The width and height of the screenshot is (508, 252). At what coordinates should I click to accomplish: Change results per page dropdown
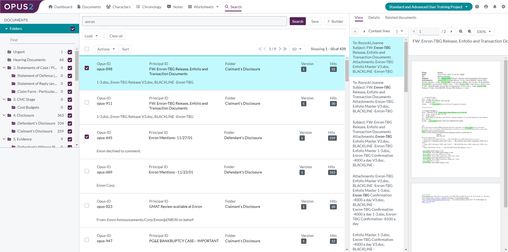point(297,49)
